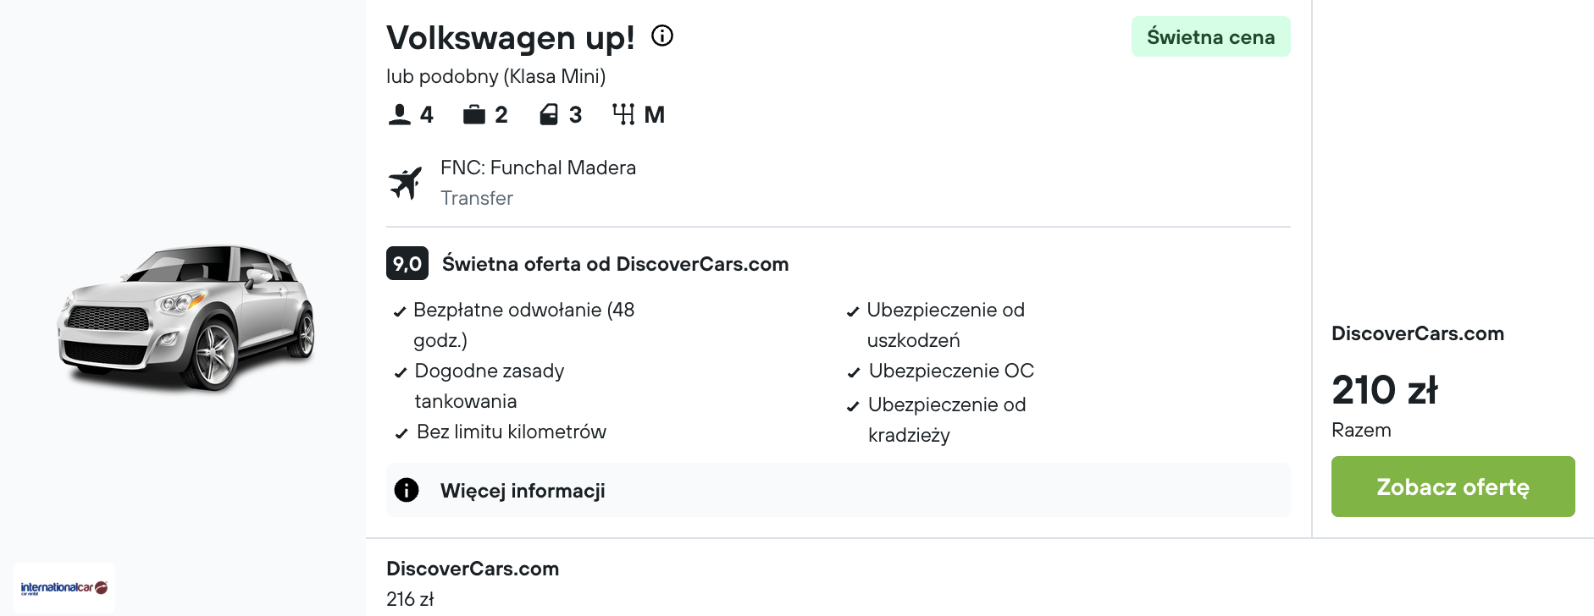Image resolution: width=1594 pixels, height=616 pixels.
Task: Click the passenger seats icon
Action: tap(400, 114)
